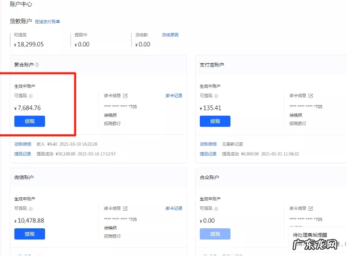Click info icon beside 支付宝账户 可提现

[216, 96]
